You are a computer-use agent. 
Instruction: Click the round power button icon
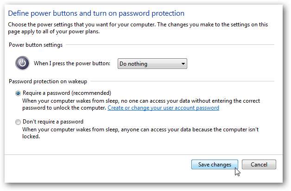[x=22, y=63]
